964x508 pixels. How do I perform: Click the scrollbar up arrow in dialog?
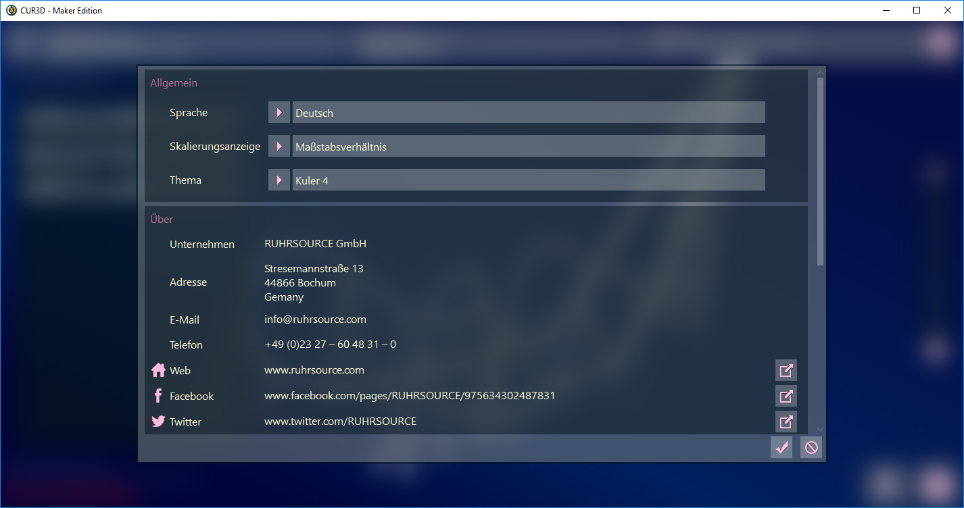(x=821, y=72)
